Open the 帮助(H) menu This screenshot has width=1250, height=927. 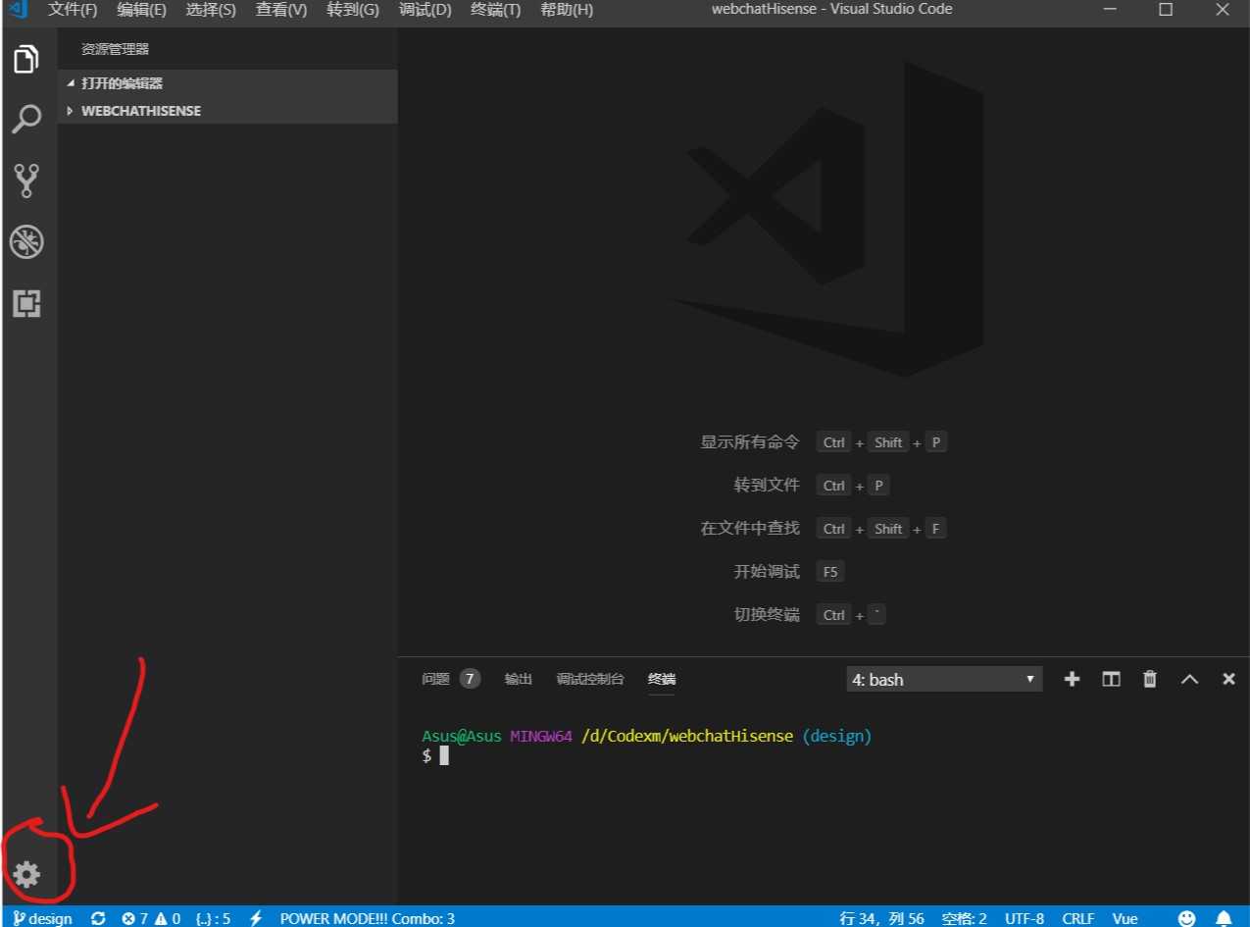(567, 10)
